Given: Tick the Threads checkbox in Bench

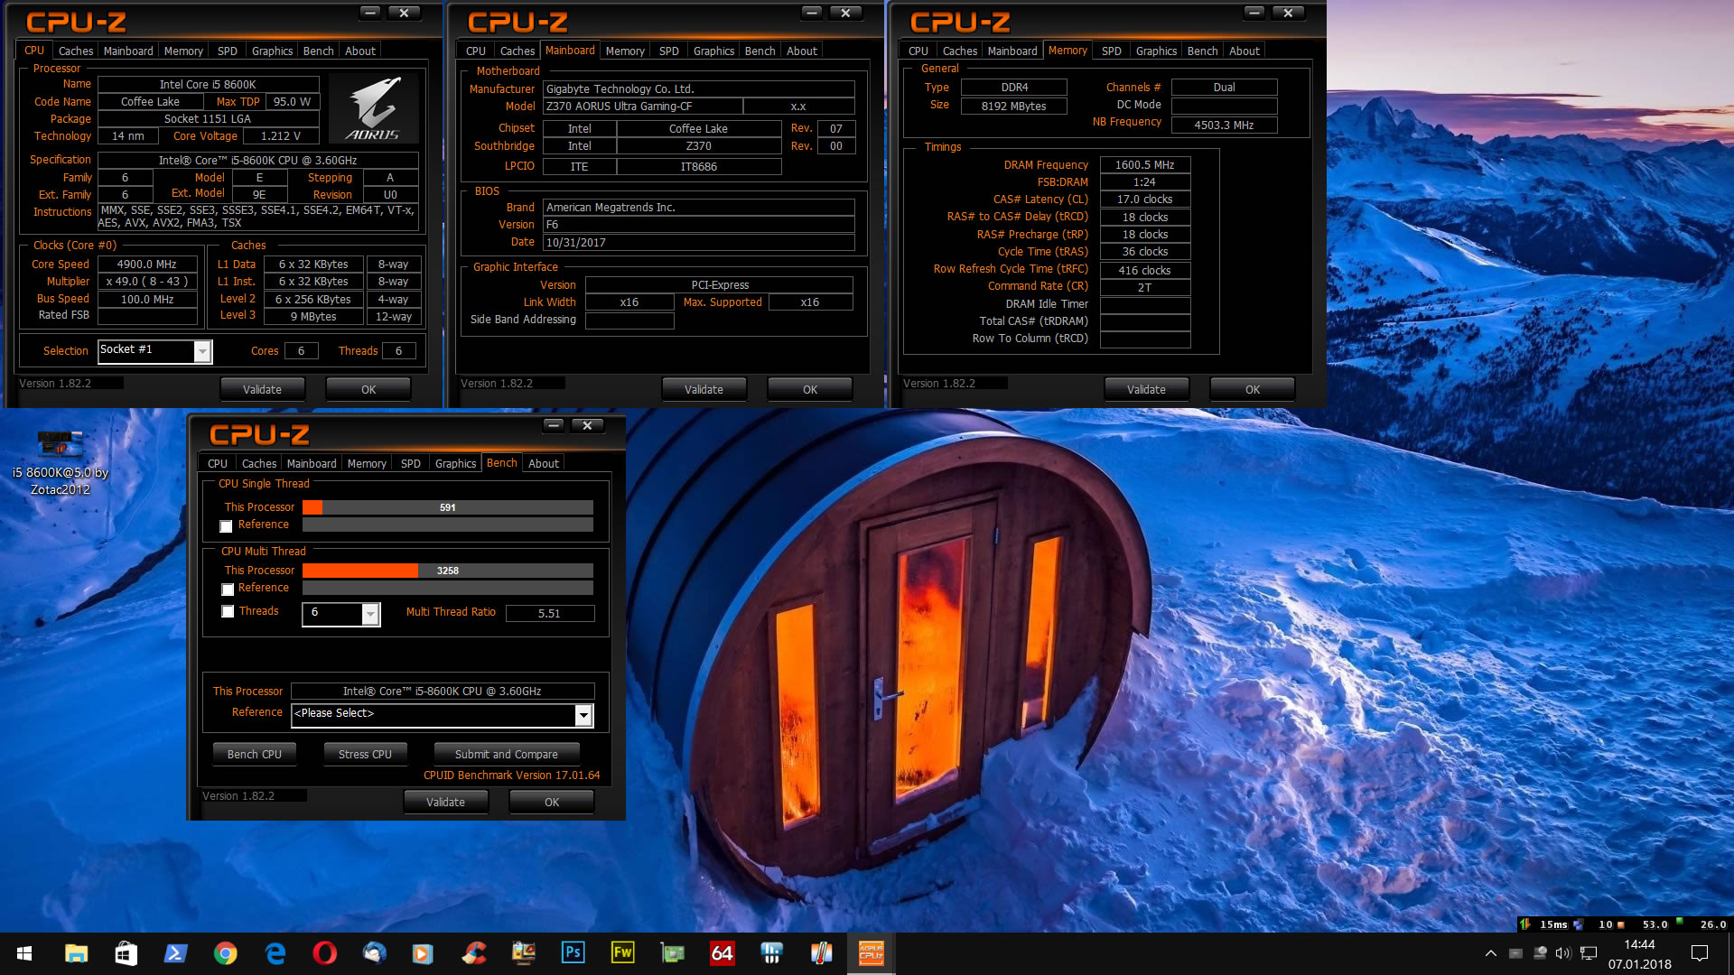Looking at the screenshot, I should point(228,612).
